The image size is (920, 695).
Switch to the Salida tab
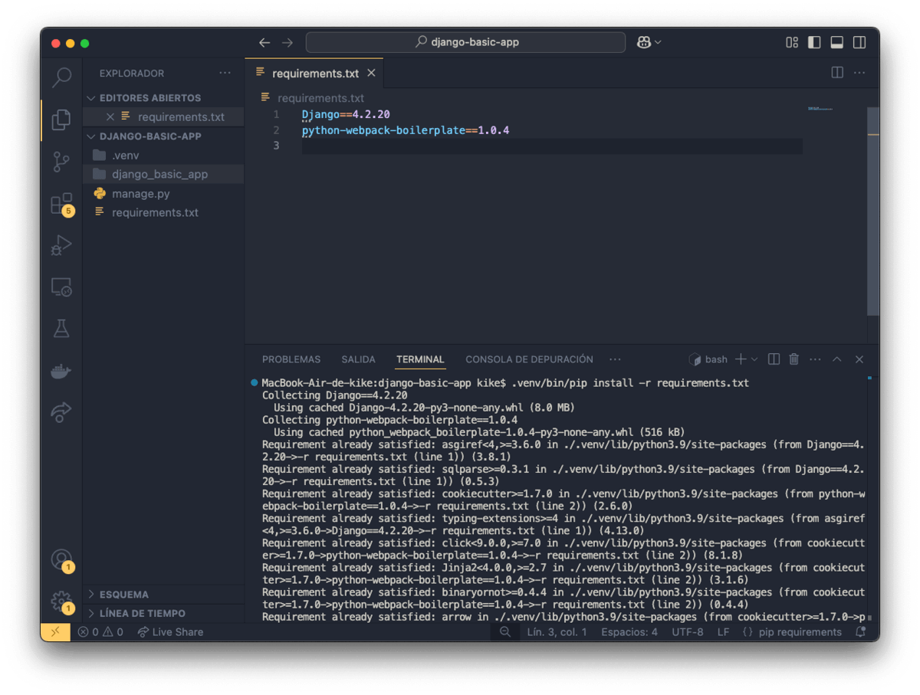(359, 359)
